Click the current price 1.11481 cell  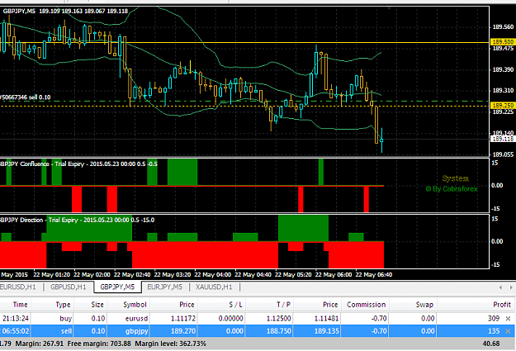click(326, 319)
